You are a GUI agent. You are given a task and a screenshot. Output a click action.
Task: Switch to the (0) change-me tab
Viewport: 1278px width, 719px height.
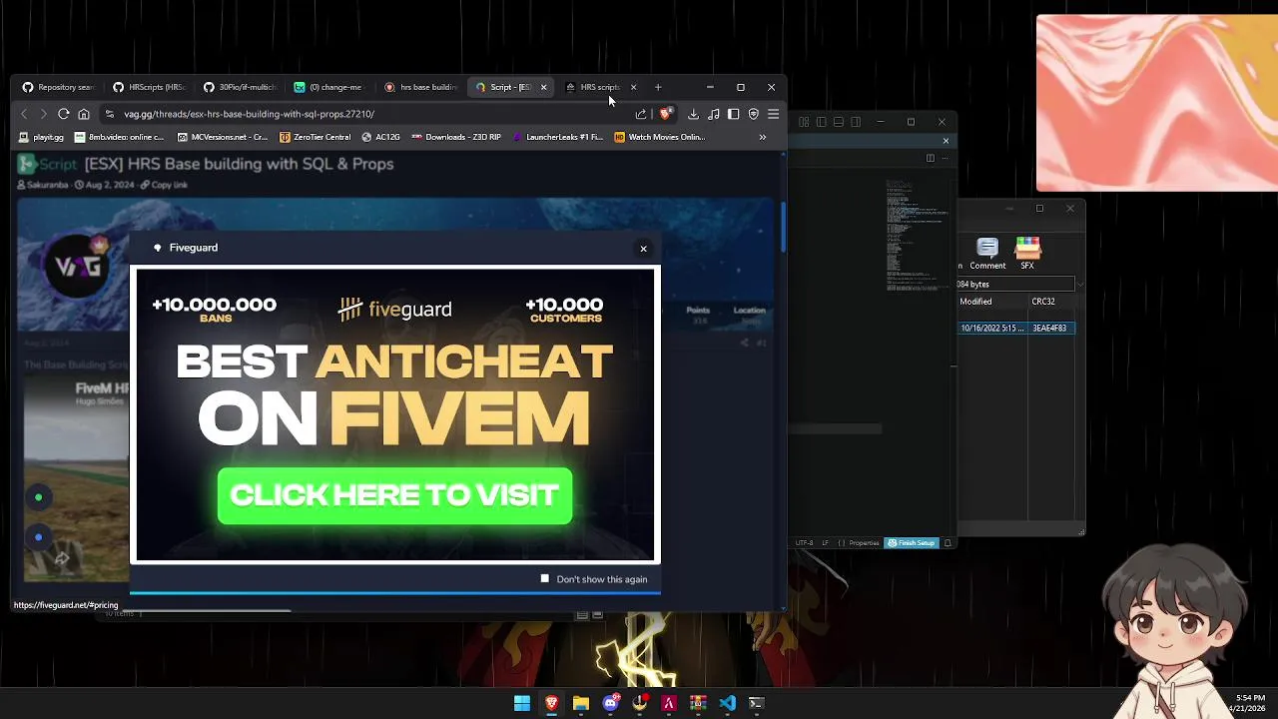328,87
